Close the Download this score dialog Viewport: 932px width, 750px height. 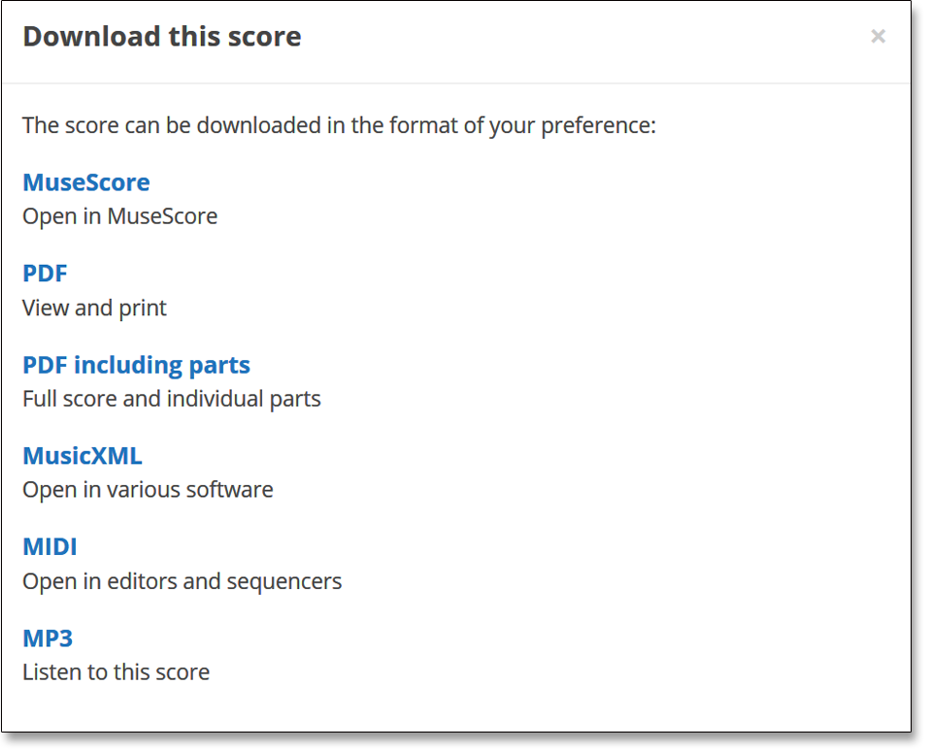(878, 37)
